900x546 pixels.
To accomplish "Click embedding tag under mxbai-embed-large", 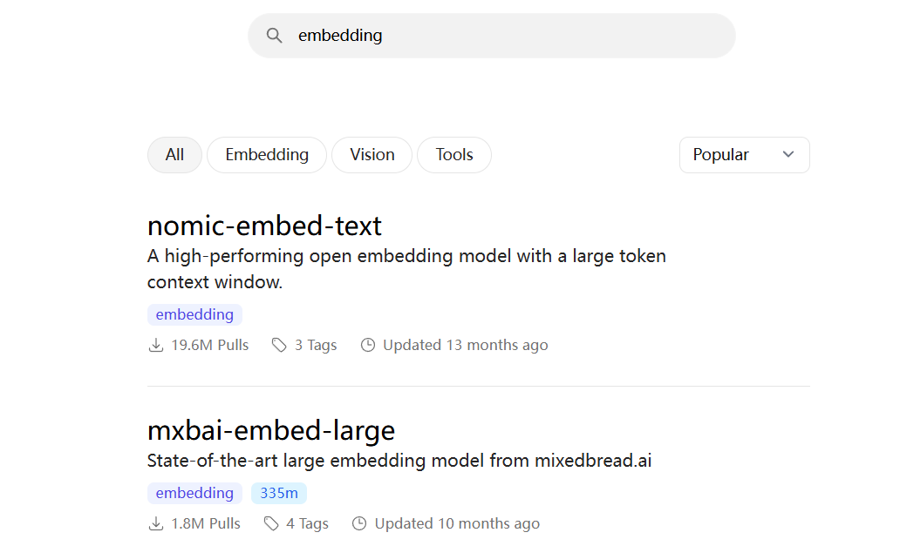I will coord(194,493).
